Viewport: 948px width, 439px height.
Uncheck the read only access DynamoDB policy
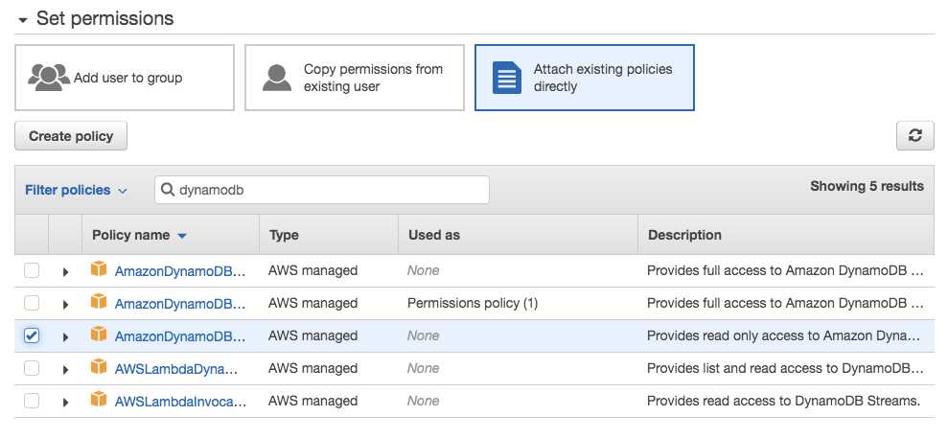click(x=32, y=335)
